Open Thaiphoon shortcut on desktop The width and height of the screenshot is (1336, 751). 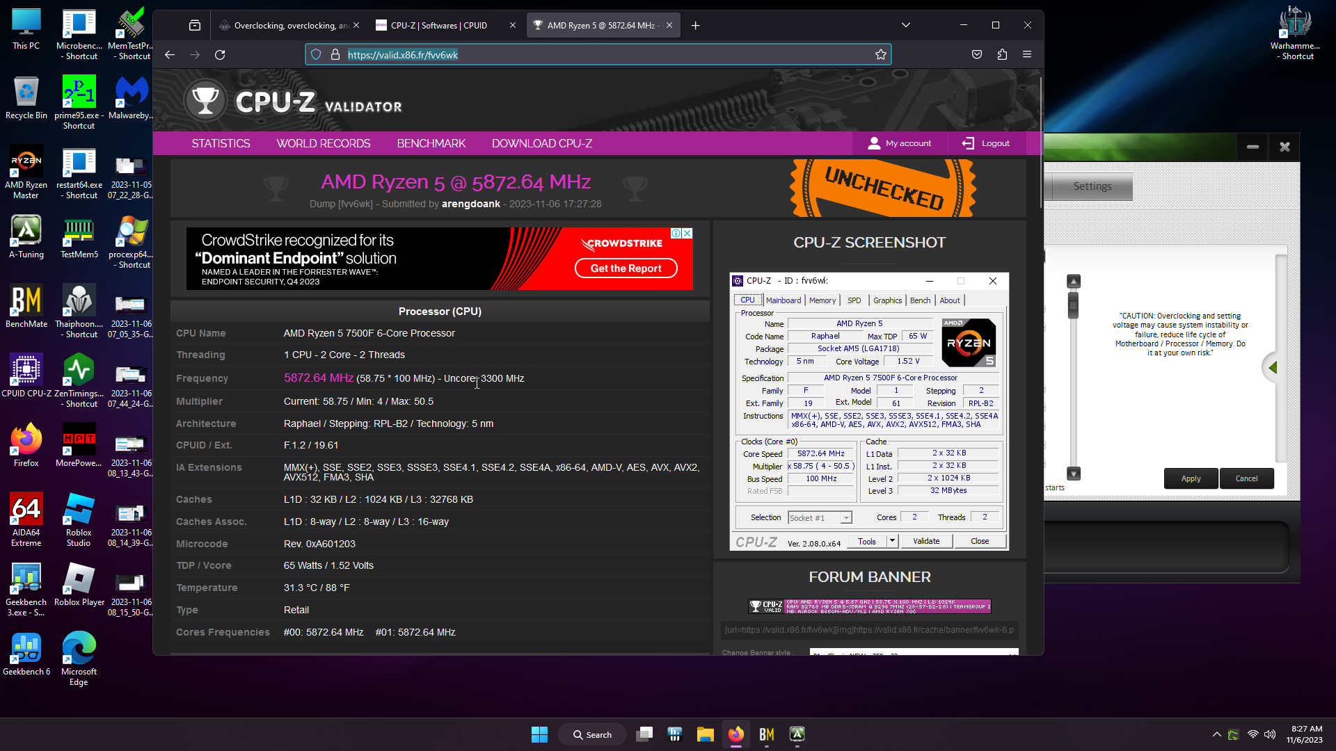[79, 312]
